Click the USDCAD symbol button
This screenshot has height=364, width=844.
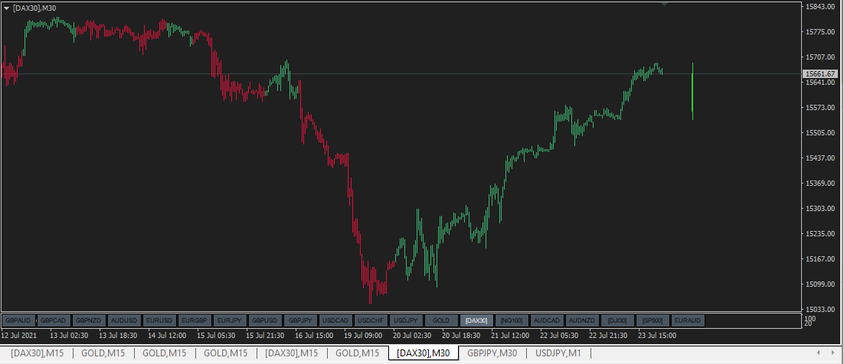pos(336,320)
